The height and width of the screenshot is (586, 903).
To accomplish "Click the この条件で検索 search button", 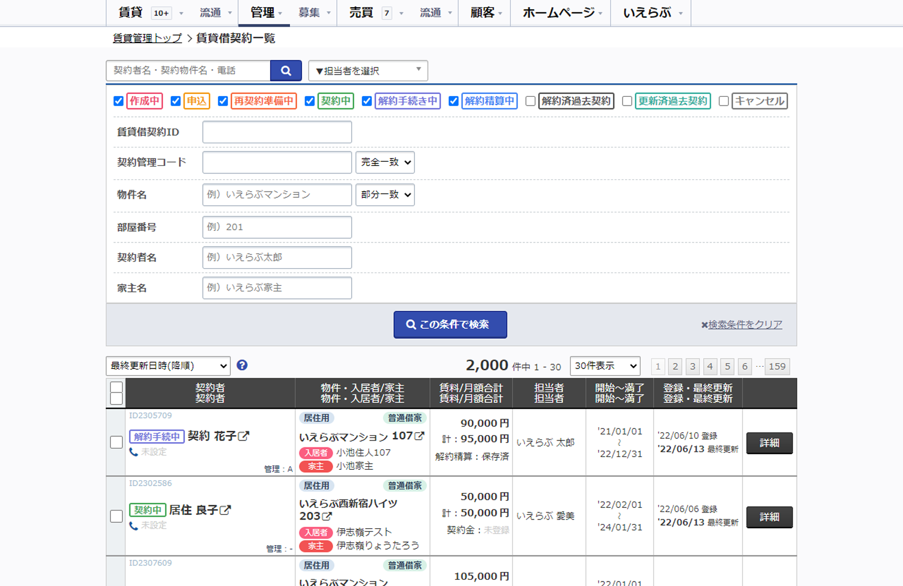I will [x=450, y=325].
